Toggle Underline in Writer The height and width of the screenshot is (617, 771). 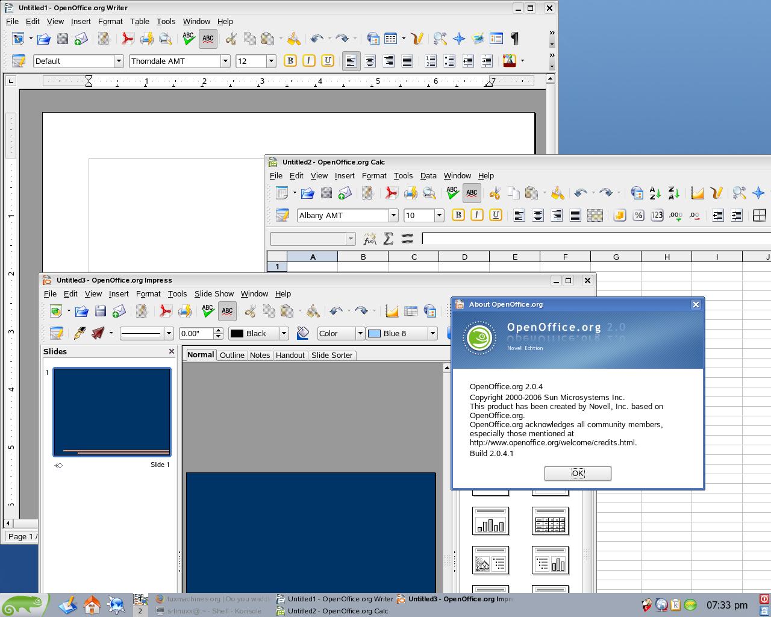[328, 61]
